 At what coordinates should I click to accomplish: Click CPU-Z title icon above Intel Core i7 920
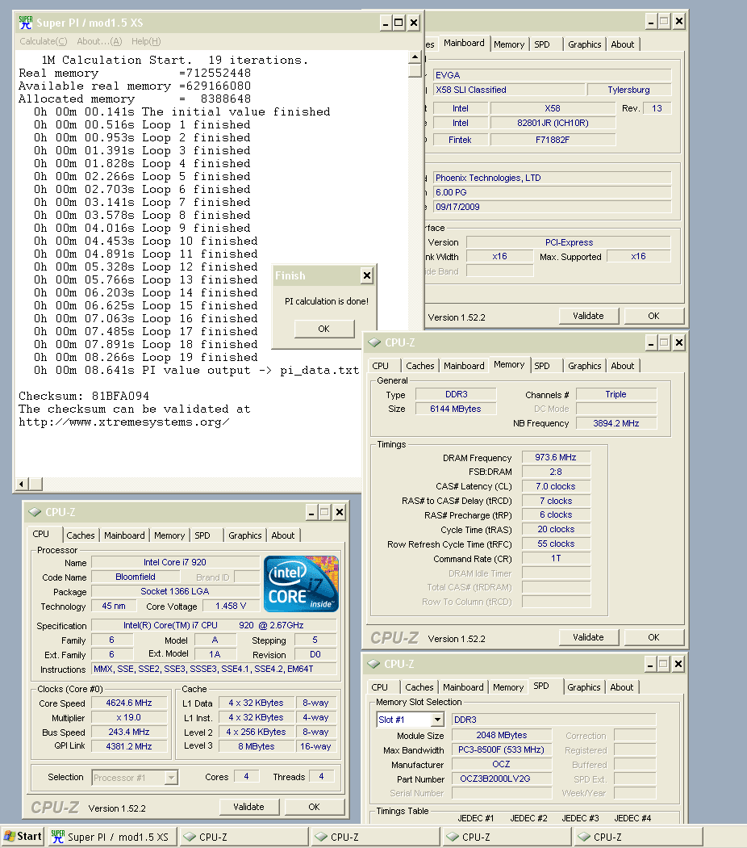35,511
